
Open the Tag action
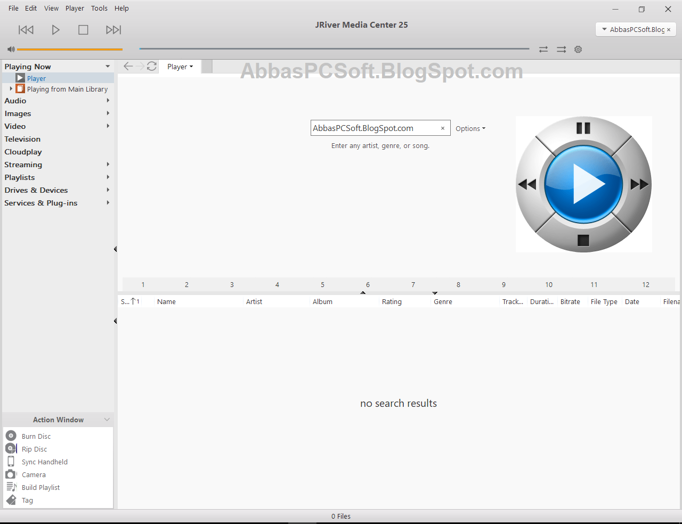[x=27, y=500]
